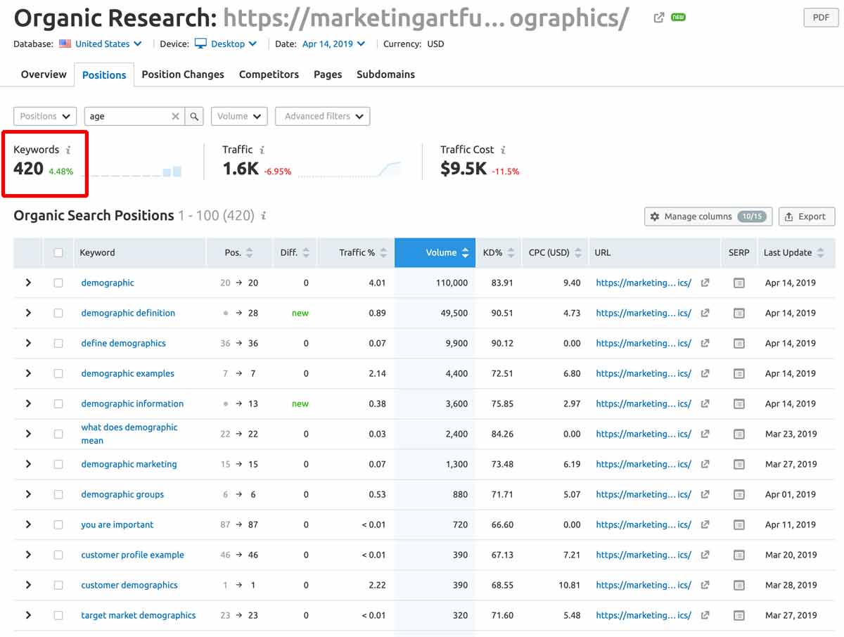Click the Export button
The image size is (844, 637).
[x=806, y=217]
